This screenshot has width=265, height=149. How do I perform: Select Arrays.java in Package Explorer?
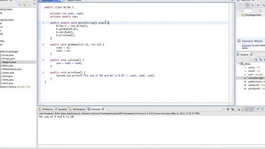pos(8,59)
